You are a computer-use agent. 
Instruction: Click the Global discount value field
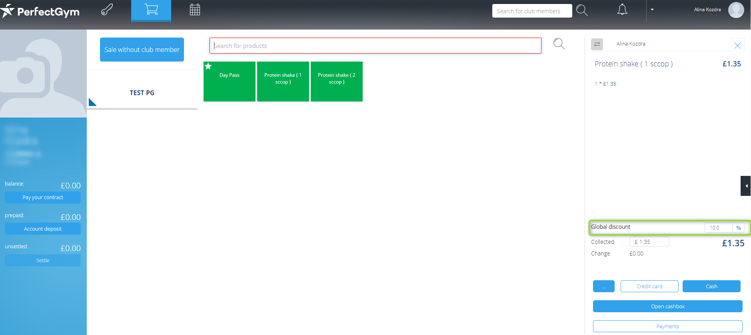[718, 228]
